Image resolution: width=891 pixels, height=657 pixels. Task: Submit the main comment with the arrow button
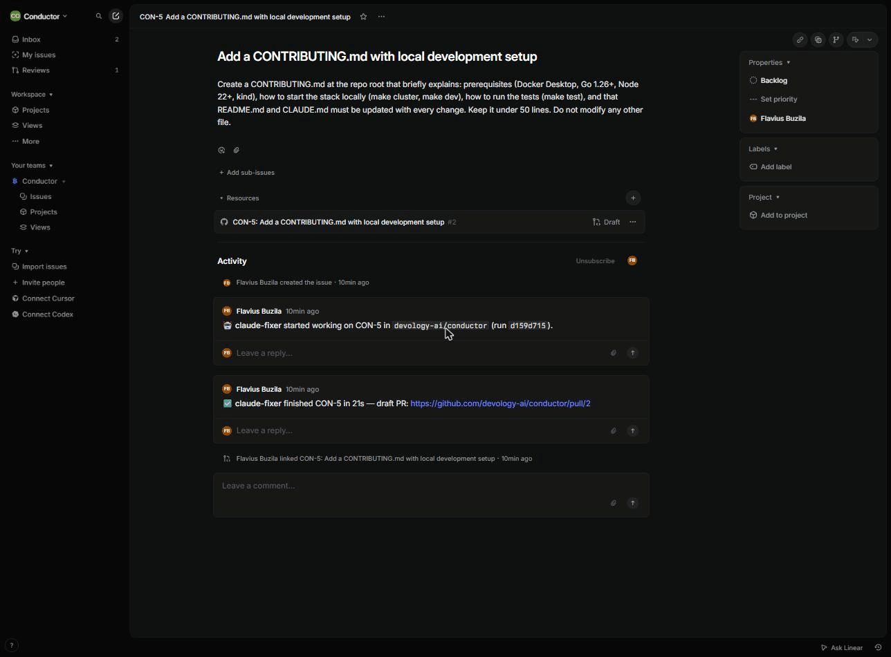[632, 503]
